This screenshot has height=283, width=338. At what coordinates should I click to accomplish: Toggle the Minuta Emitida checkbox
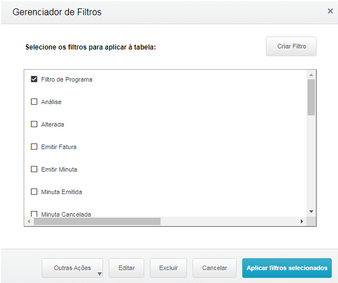click(x=34, y=192)
